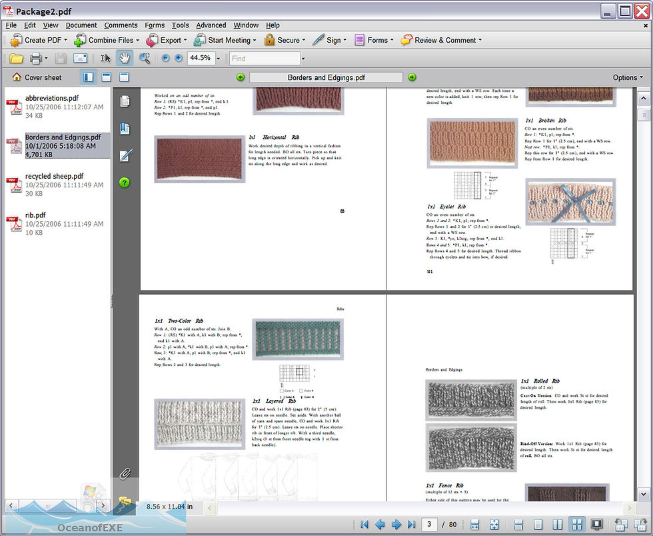Click the vertical scrollbar down arrow

pos(644,494)
